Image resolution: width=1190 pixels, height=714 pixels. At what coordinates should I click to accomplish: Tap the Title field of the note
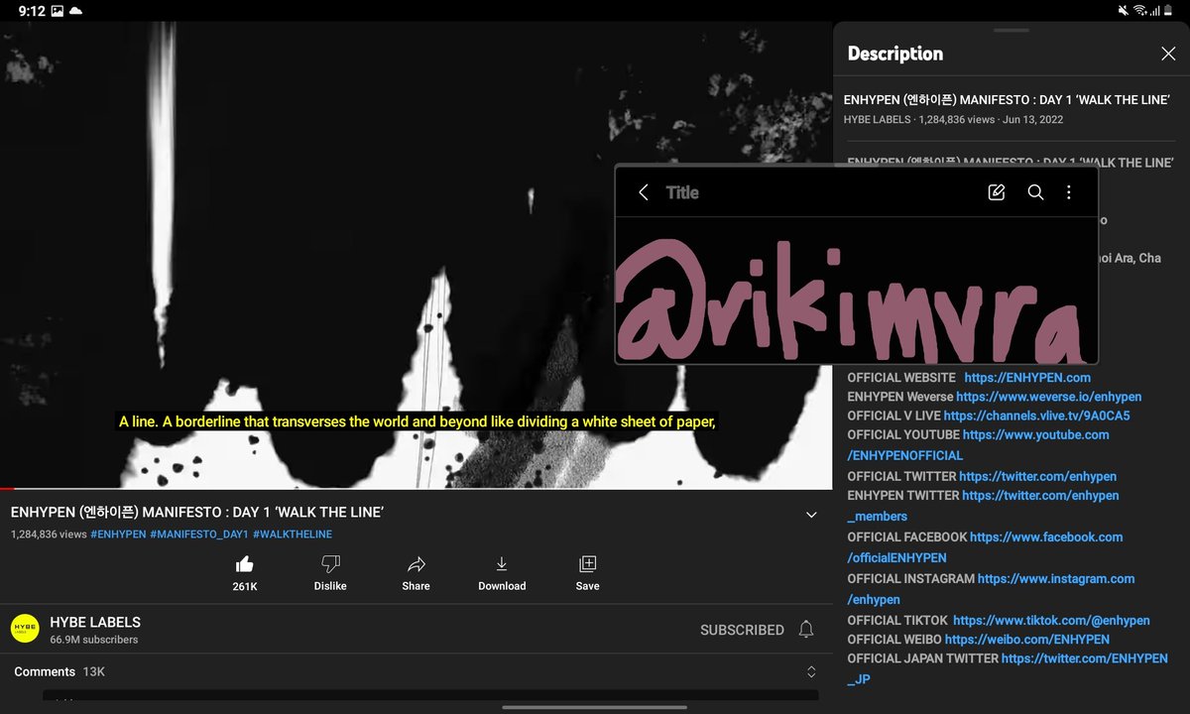point(682,192)
